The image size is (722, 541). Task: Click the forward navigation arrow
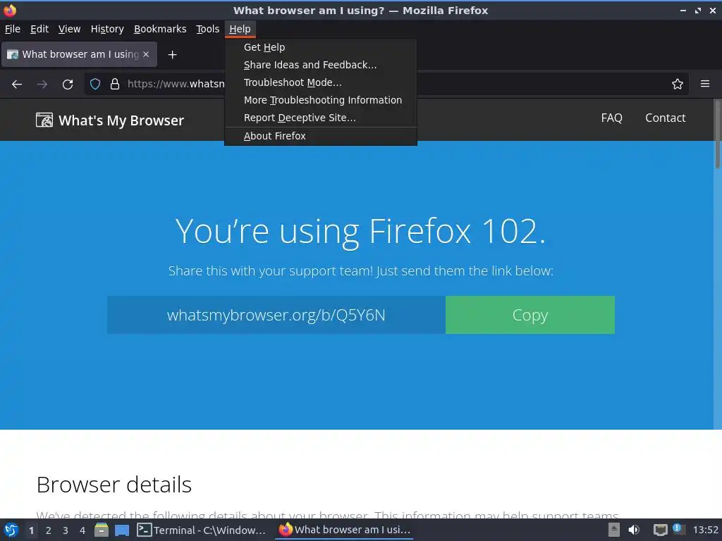coord(42,85)
